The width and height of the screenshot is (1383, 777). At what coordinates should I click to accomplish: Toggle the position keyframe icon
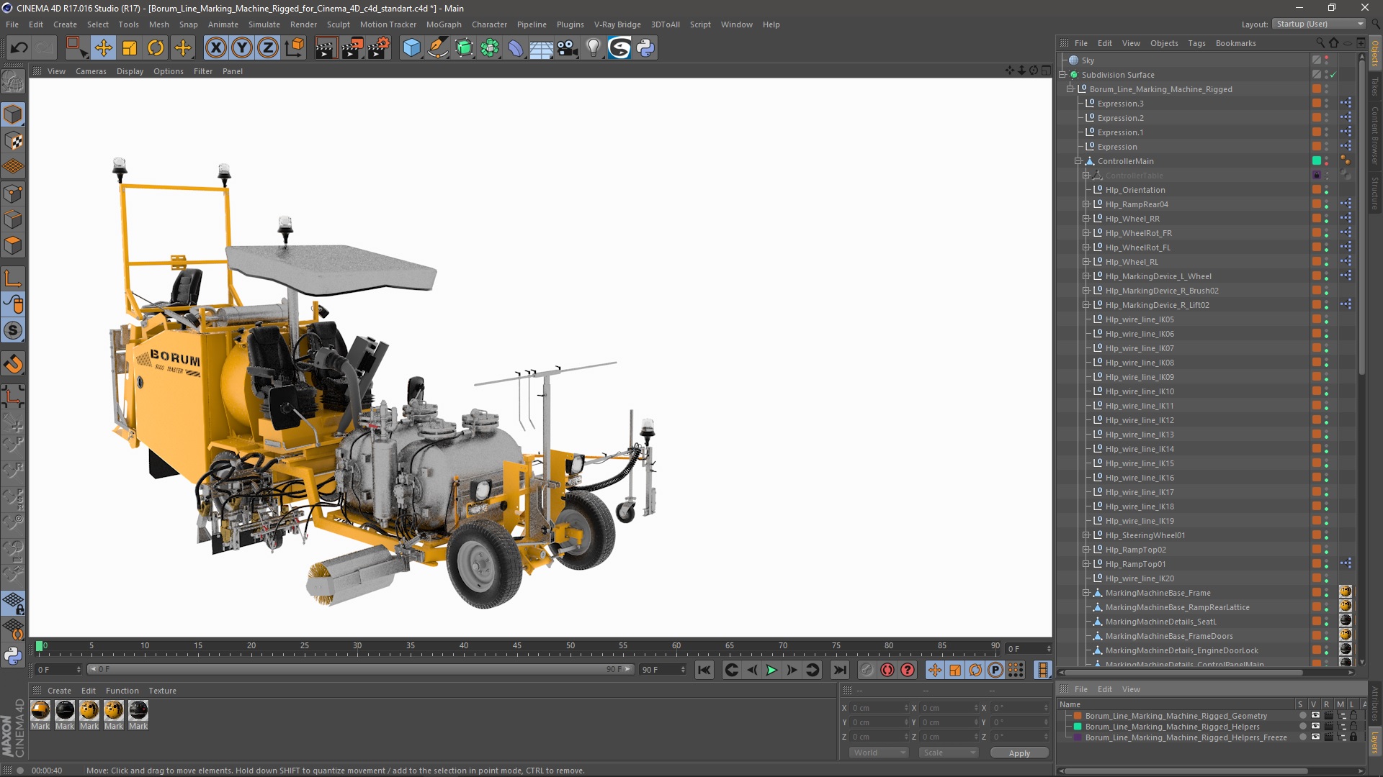coord(934,670)
